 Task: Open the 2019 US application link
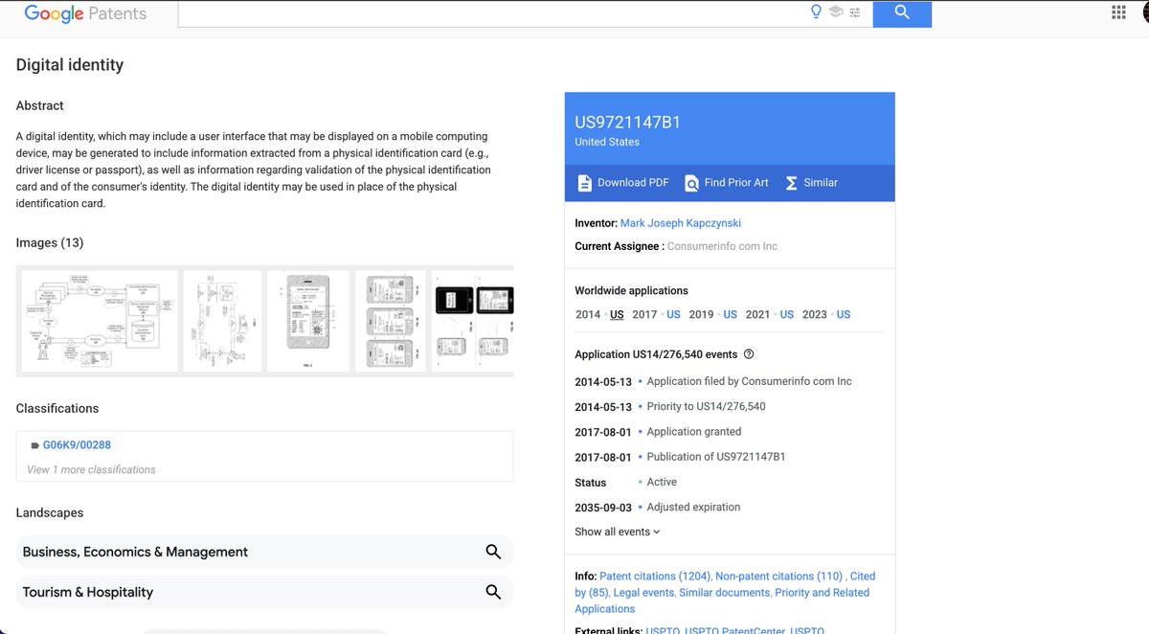coord(730,314)
